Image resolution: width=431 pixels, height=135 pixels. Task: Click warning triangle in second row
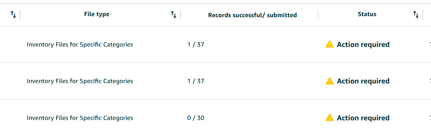[330, 81]
